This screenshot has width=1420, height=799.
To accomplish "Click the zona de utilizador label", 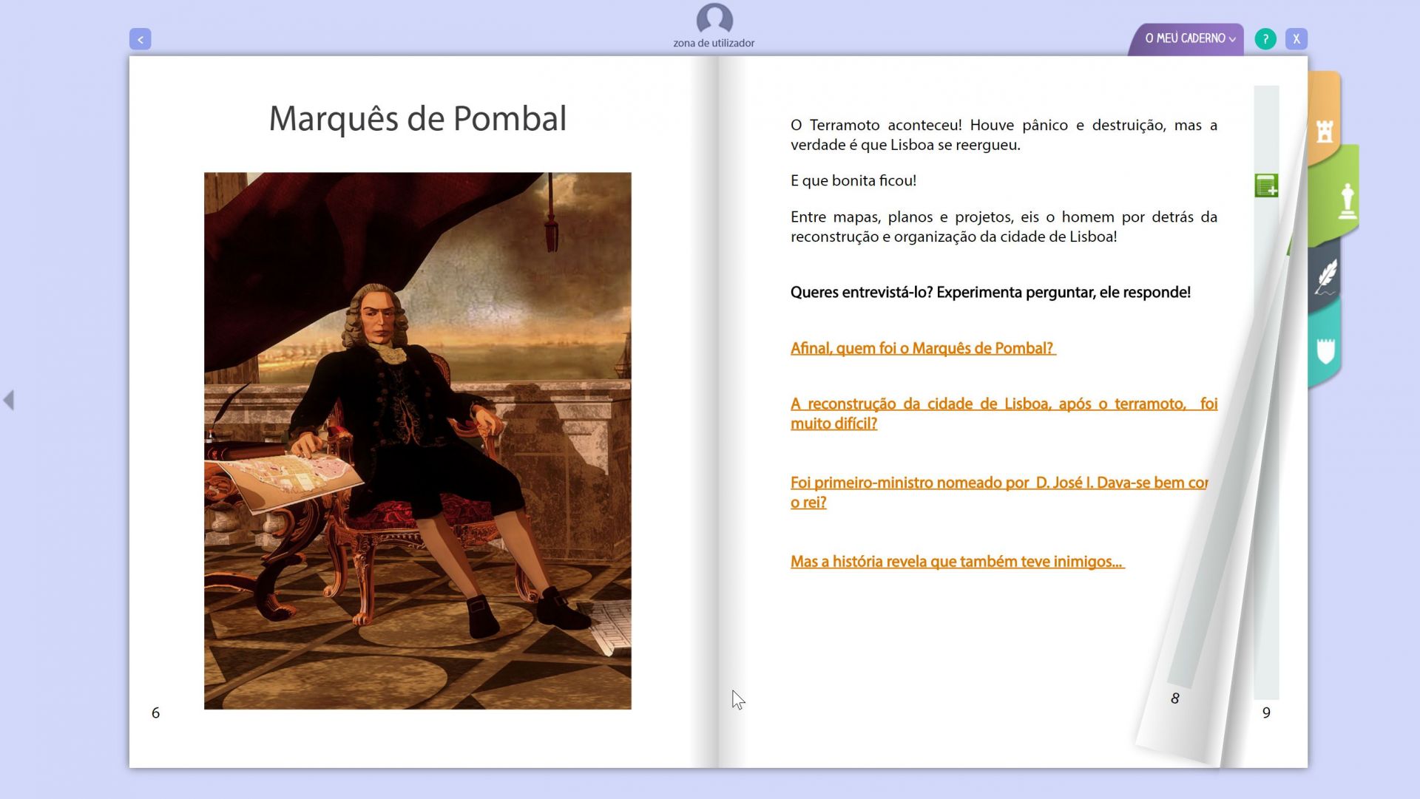I will tap(713, 43).
